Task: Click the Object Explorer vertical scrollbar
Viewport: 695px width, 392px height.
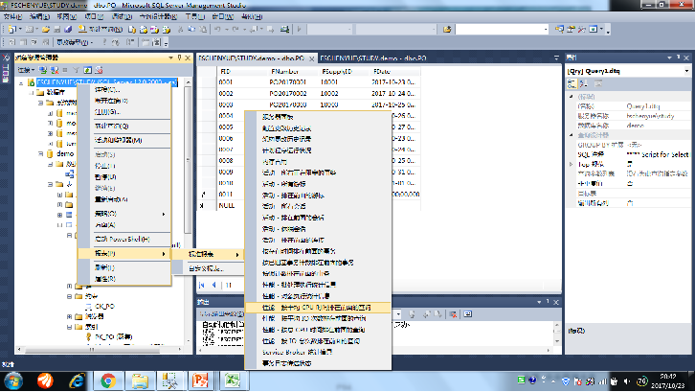Action: pyautogui.click(x=188, y=211)
